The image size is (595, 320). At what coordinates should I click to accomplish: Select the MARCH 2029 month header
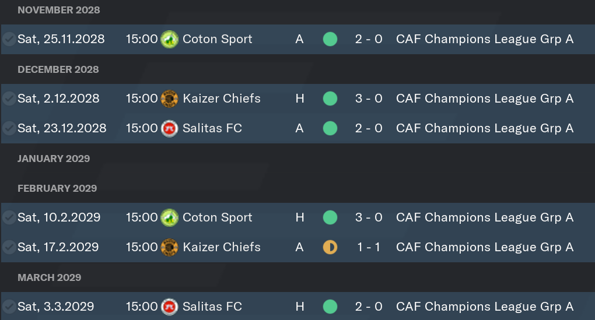coord(50,277)
